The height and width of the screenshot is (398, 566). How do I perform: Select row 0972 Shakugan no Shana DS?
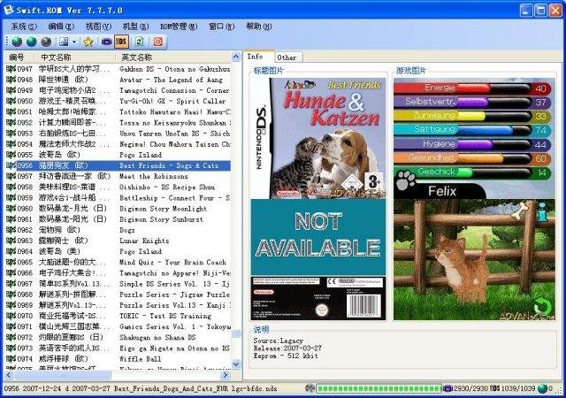[118, 337]
